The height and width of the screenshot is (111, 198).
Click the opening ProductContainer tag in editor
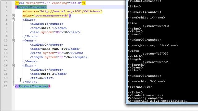pyautogui.click(x=31, y=7)
